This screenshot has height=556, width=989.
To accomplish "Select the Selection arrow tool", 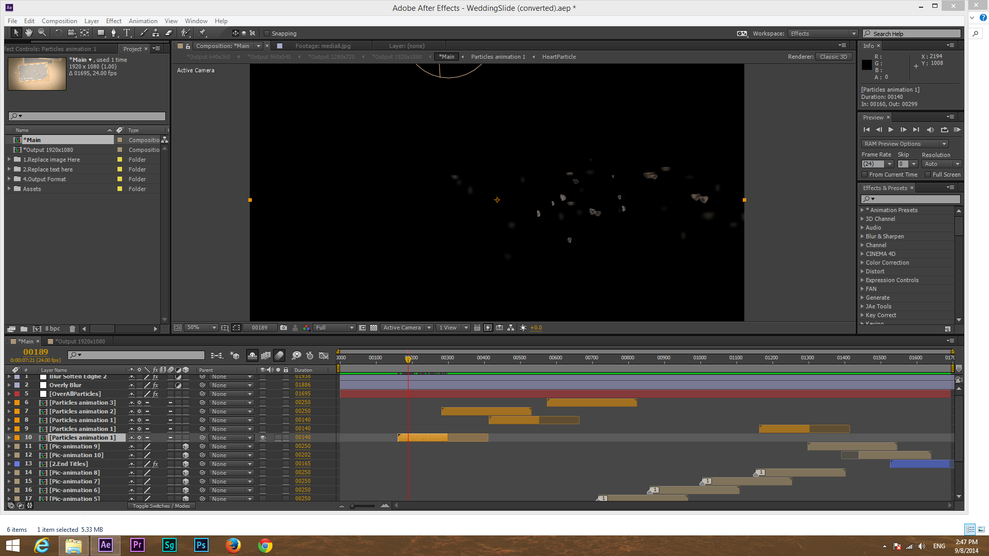I will click(x=16, y=33).
